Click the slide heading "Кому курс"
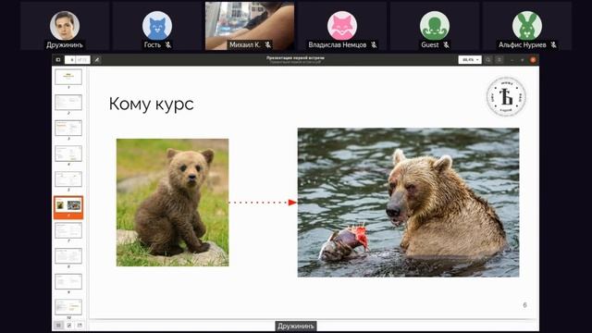This screenshot has width=592, height=333. (x=152, y=104)
